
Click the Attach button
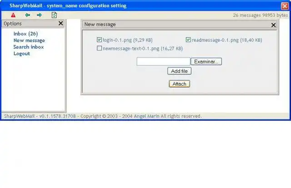coord(180,84)
